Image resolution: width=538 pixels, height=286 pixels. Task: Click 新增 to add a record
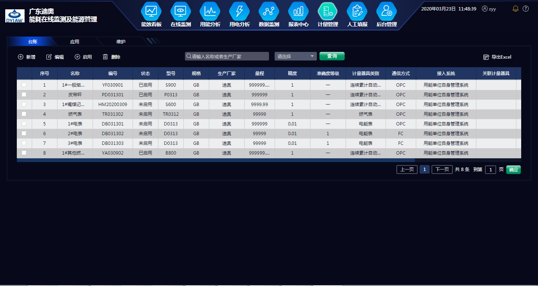[27, 57]
